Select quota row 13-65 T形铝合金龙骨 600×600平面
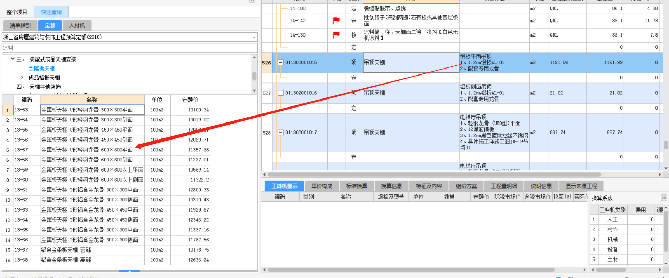The height and width of the screenshot is (278, 669). [106, 230]
